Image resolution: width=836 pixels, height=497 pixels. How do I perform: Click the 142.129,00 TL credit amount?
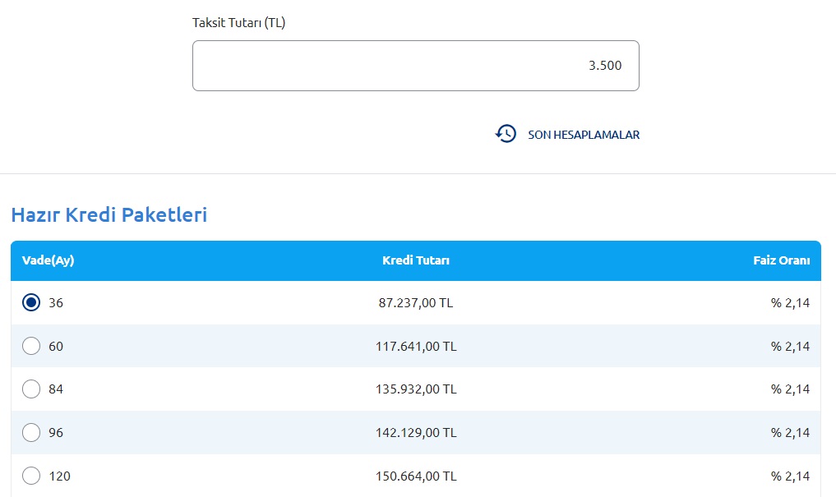(416, 433)
